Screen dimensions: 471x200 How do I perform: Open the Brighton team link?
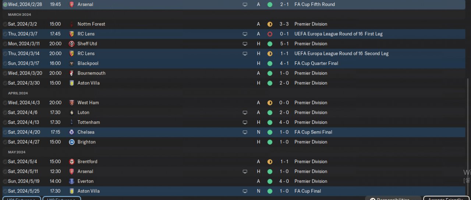click(86, 142)
